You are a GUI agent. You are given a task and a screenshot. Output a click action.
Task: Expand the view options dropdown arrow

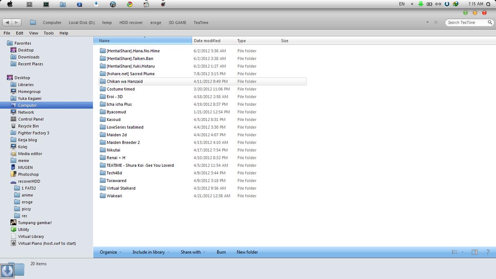[462, 252]
